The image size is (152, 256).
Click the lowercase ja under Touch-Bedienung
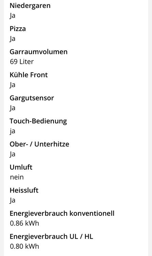click(12, 131)
